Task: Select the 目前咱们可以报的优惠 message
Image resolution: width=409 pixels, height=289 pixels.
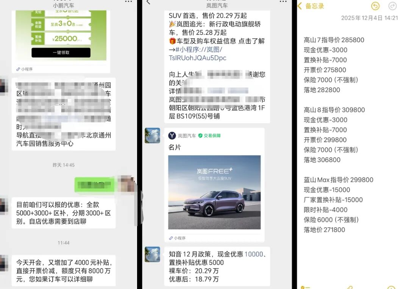Action: tap(64, 213)
